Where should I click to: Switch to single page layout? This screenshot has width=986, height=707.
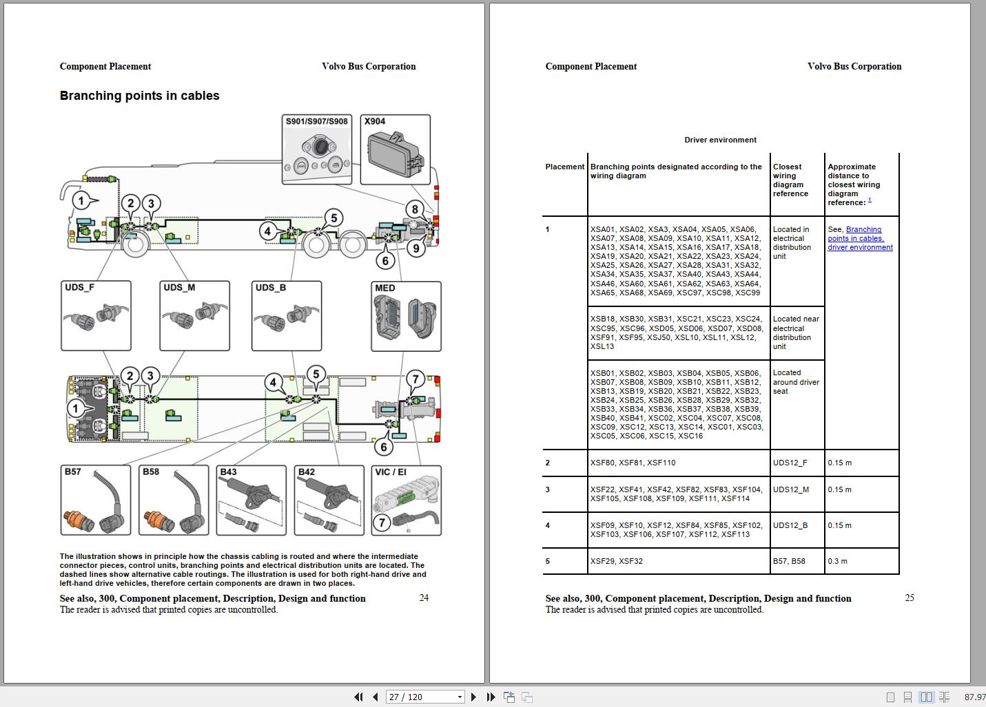click(x=891, y=697)
